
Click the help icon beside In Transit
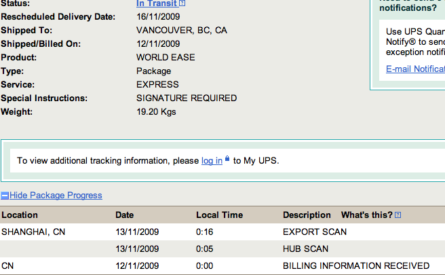tap(182, 3)
